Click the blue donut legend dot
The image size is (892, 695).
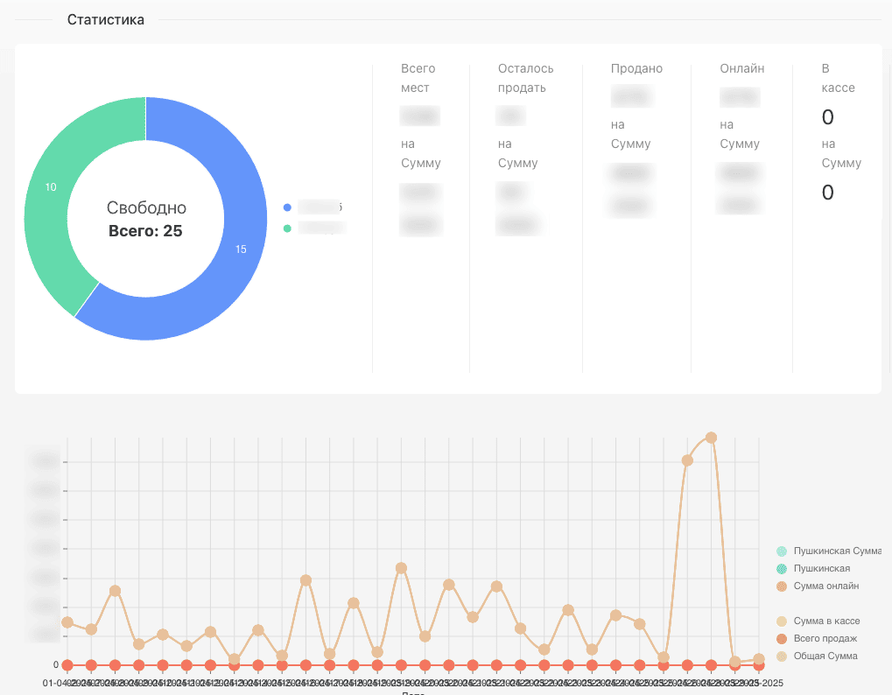click(x=287, y=207)
